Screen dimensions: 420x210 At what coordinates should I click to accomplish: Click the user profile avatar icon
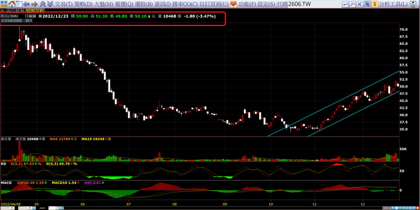tap(413, 4)
